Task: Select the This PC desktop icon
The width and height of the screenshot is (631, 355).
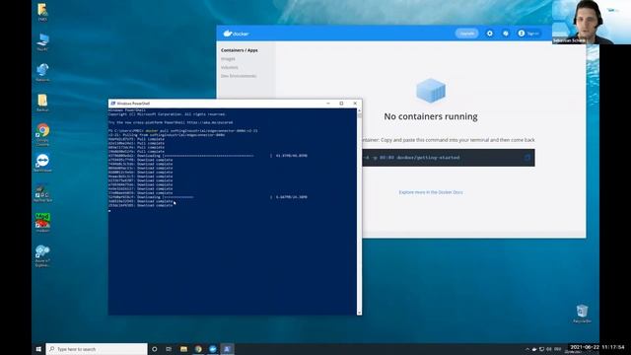Action: point(42,41)
